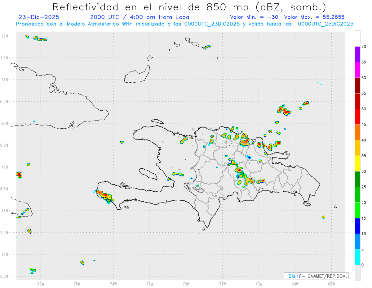Select the dark green 25-30 dBZ swatch
This screenshot has width=372, height=288.
[x=357, y=179]
